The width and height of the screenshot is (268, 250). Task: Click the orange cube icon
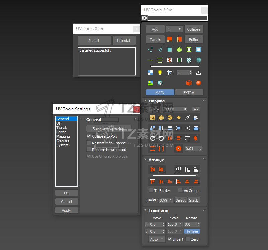(189, 83)
